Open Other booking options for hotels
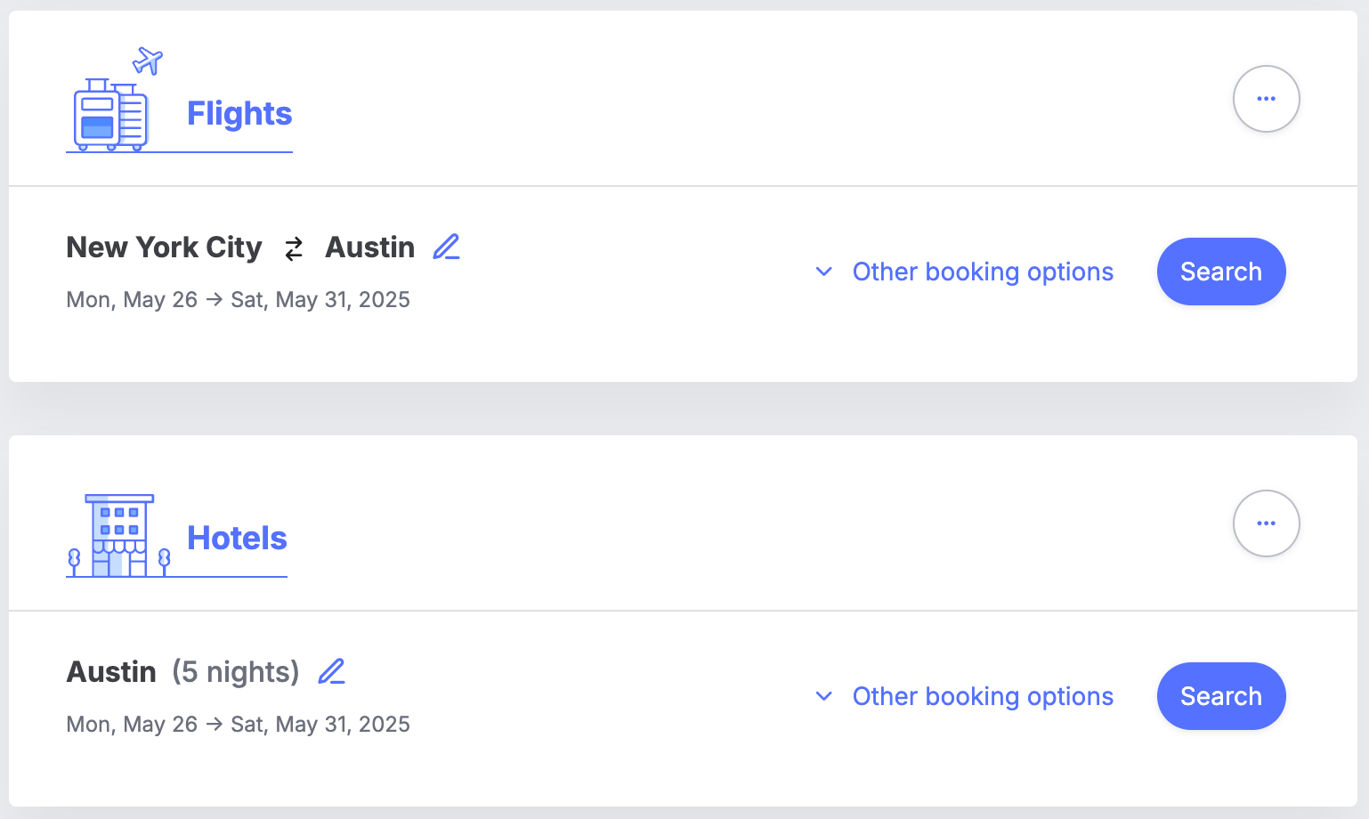Viewport: 1369px width, 819px height. coord(983,696)
